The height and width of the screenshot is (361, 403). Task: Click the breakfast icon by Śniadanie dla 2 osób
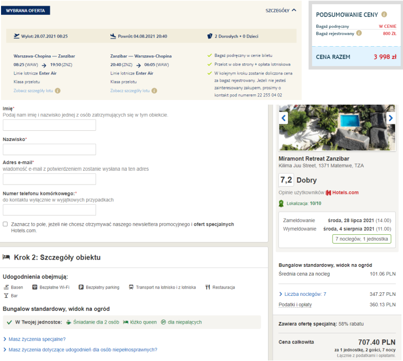click(69, 322)
